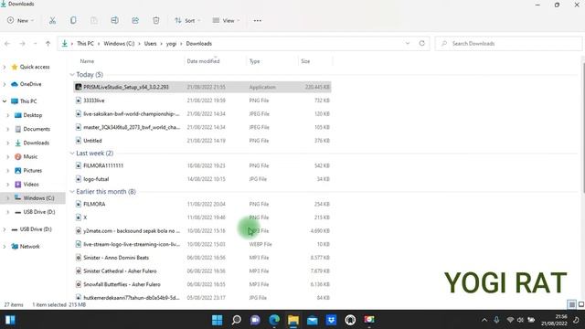Select 'live-stream-logo-live-streaming-icon' WEBP file
585x329 pixels.
click(x=202, y=244)
